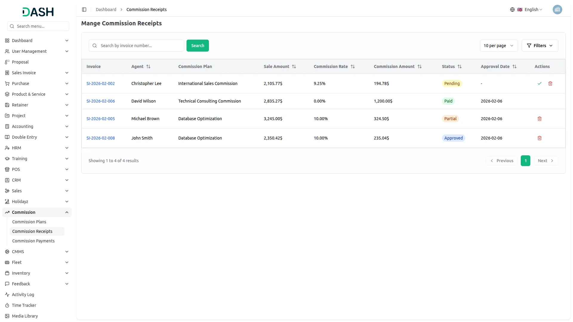573x322 pixels.
Task: Open Feedback menu item
Action: [37, 284]
